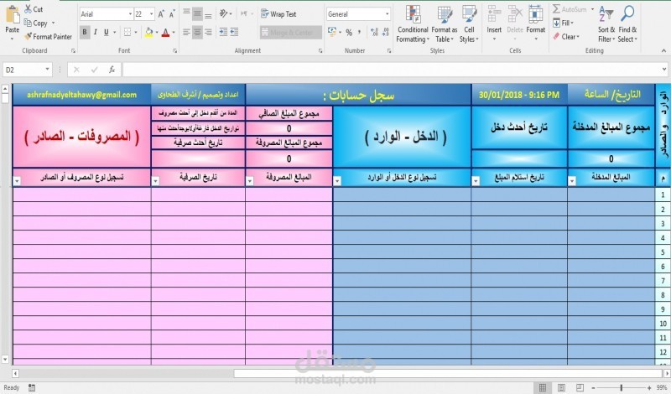Click the Name Box showing D2
671x394 pixels.
pyautogui.click(x=28, y=70)
